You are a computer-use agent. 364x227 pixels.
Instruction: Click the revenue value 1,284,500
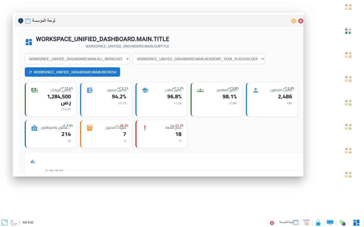tap(59, 97)
